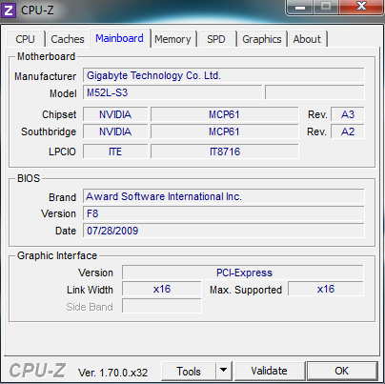Click the Tools button
Viewport: 385px width, 384px height.
point(189,371)
